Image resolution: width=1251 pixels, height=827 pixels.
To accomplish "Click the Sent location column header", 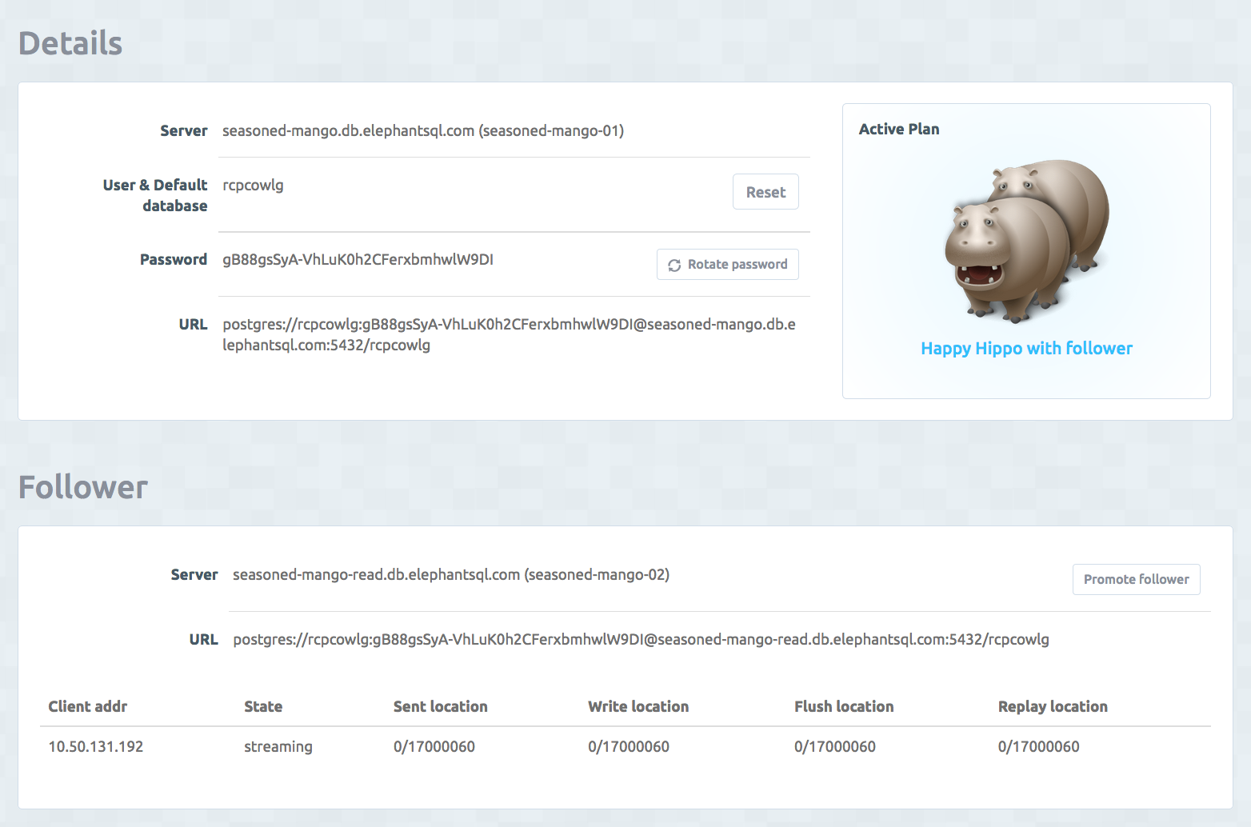I will coord(440,706).
